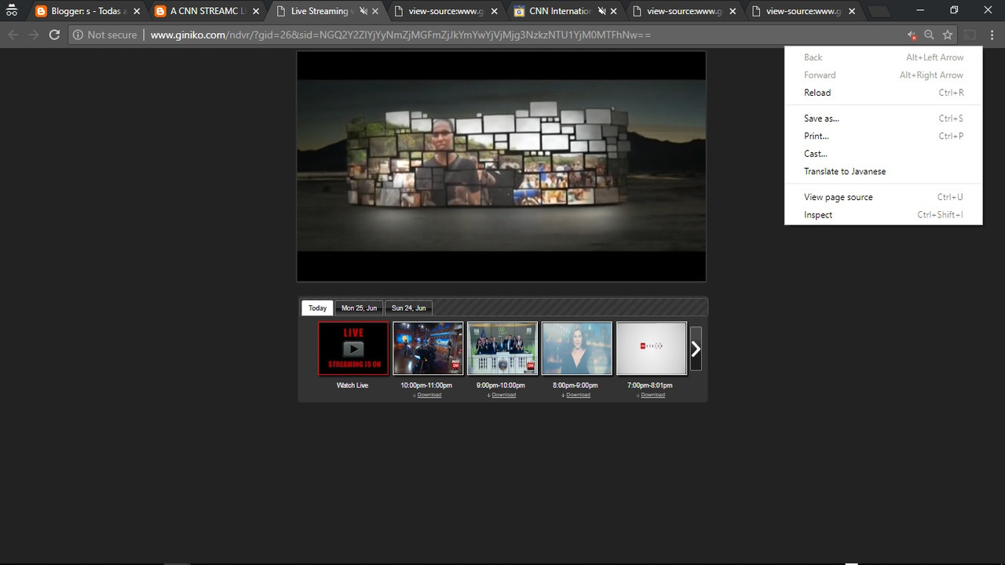This screenshot has height=565, width=1005.
Task: Click the back navigation arrow icon
Action: (x=13, y=35)
